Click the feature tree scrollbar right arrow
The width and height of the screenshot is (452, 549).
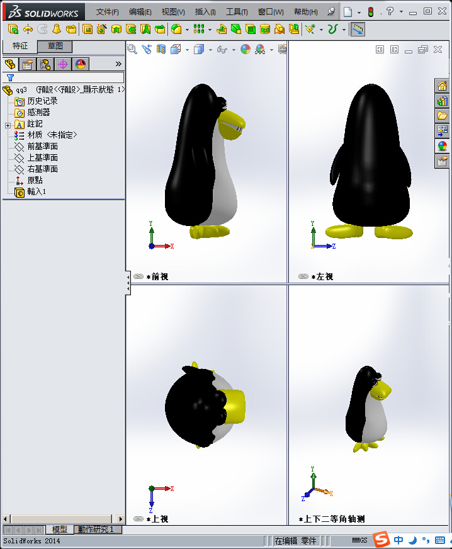(120, 519)
